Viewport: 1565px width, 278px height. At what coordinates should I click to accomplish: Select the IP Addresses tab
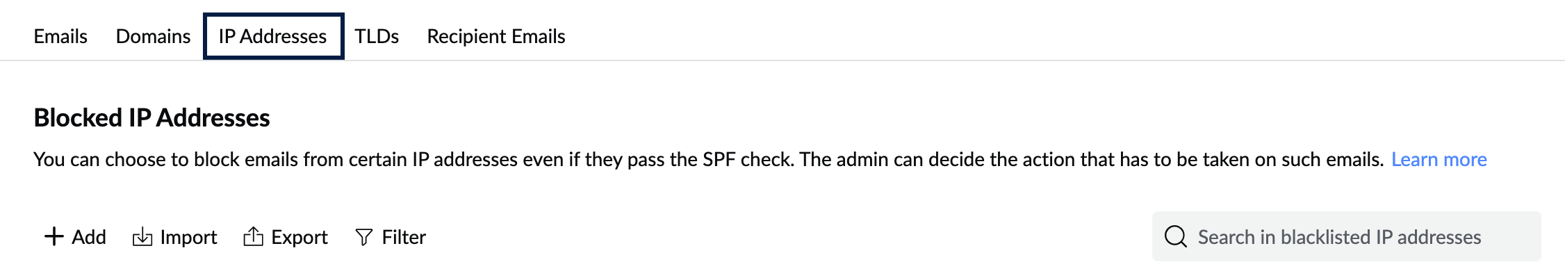pos(272,36)
